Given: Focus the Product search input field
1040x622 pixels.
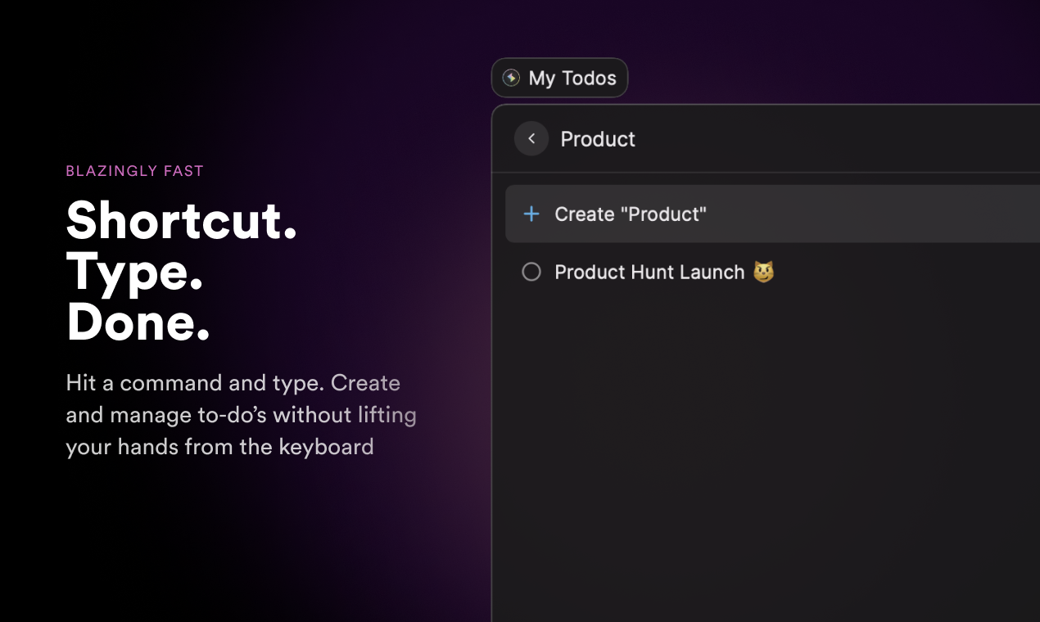Looking at the screenshot, I should pos(794,139).
